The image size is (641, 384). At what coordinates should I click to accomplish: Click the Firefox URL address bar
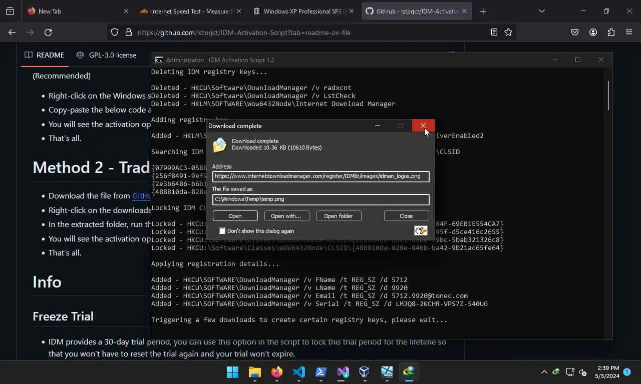pyautogui.click(x=310, y=32)
